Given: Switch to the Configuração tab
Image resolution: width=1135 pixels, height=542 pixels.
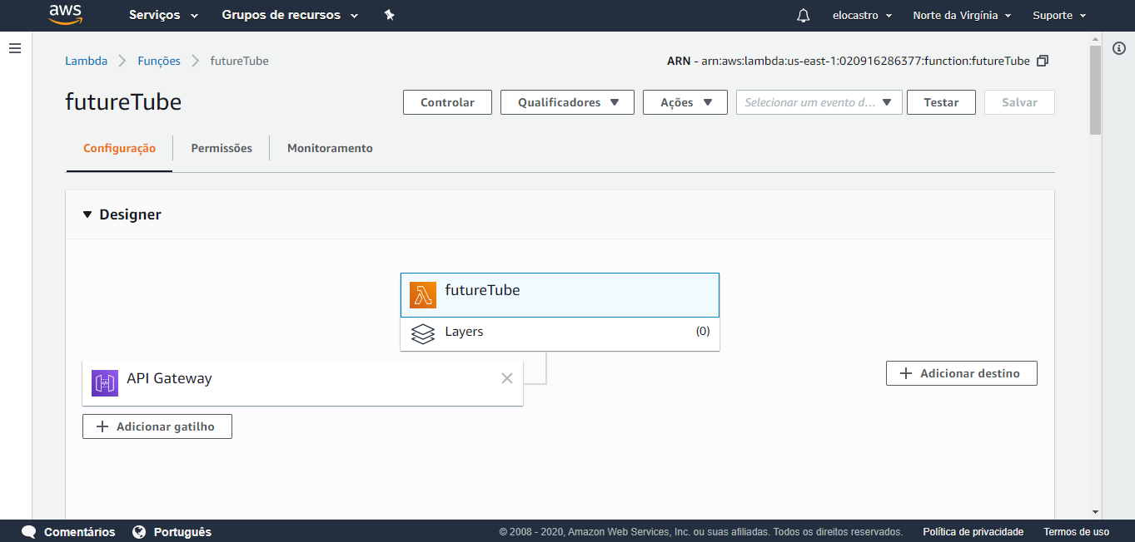Looking at the screenshot, I should point(119,148).
